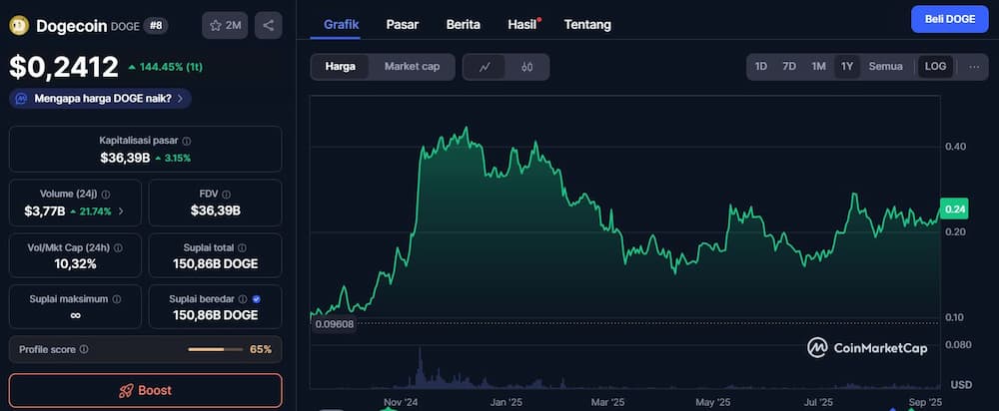Click the #8 rank badge

pos(156,26)
